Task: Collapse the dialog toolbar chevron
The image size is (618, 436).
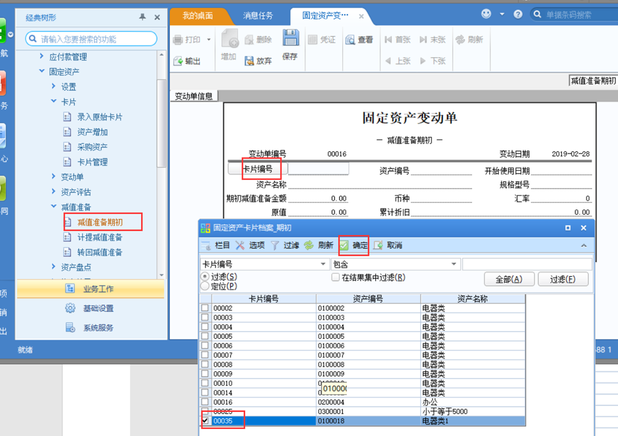Action: click(584, 245)
